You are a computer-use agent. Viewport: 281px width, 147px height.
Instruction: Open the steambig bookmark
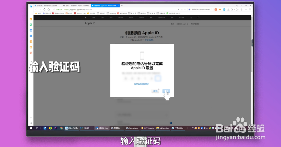coord(111,13)
